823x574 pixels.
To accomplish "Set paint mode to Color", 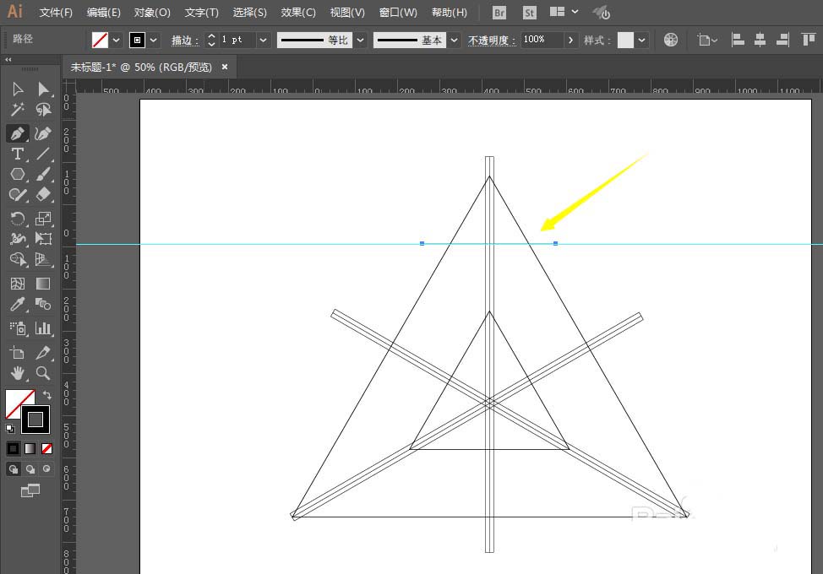I will tap(14, 449).
